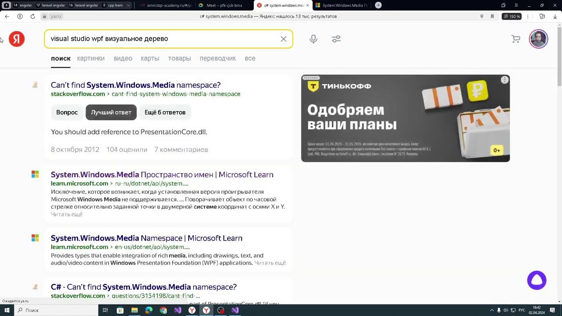
Task: Open the downloads arrow icon
Action: pos(555,16)
